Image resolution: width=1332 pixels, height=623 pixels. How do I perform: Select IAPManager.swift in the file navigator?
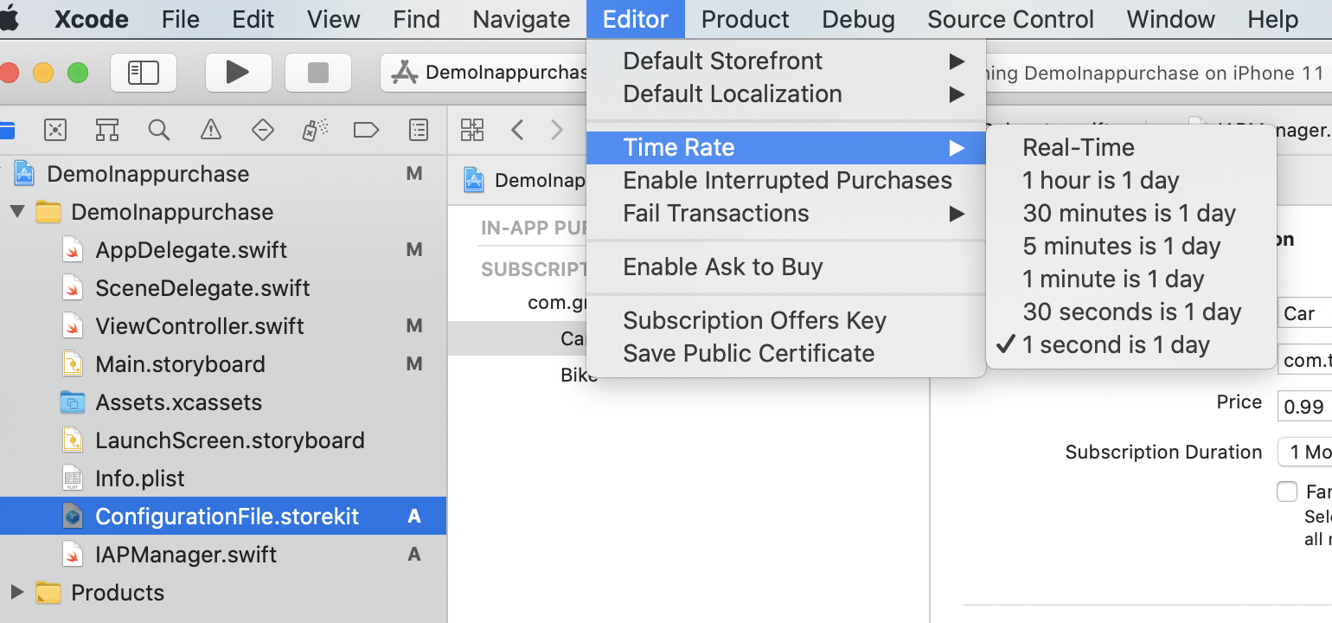(186, 555)
